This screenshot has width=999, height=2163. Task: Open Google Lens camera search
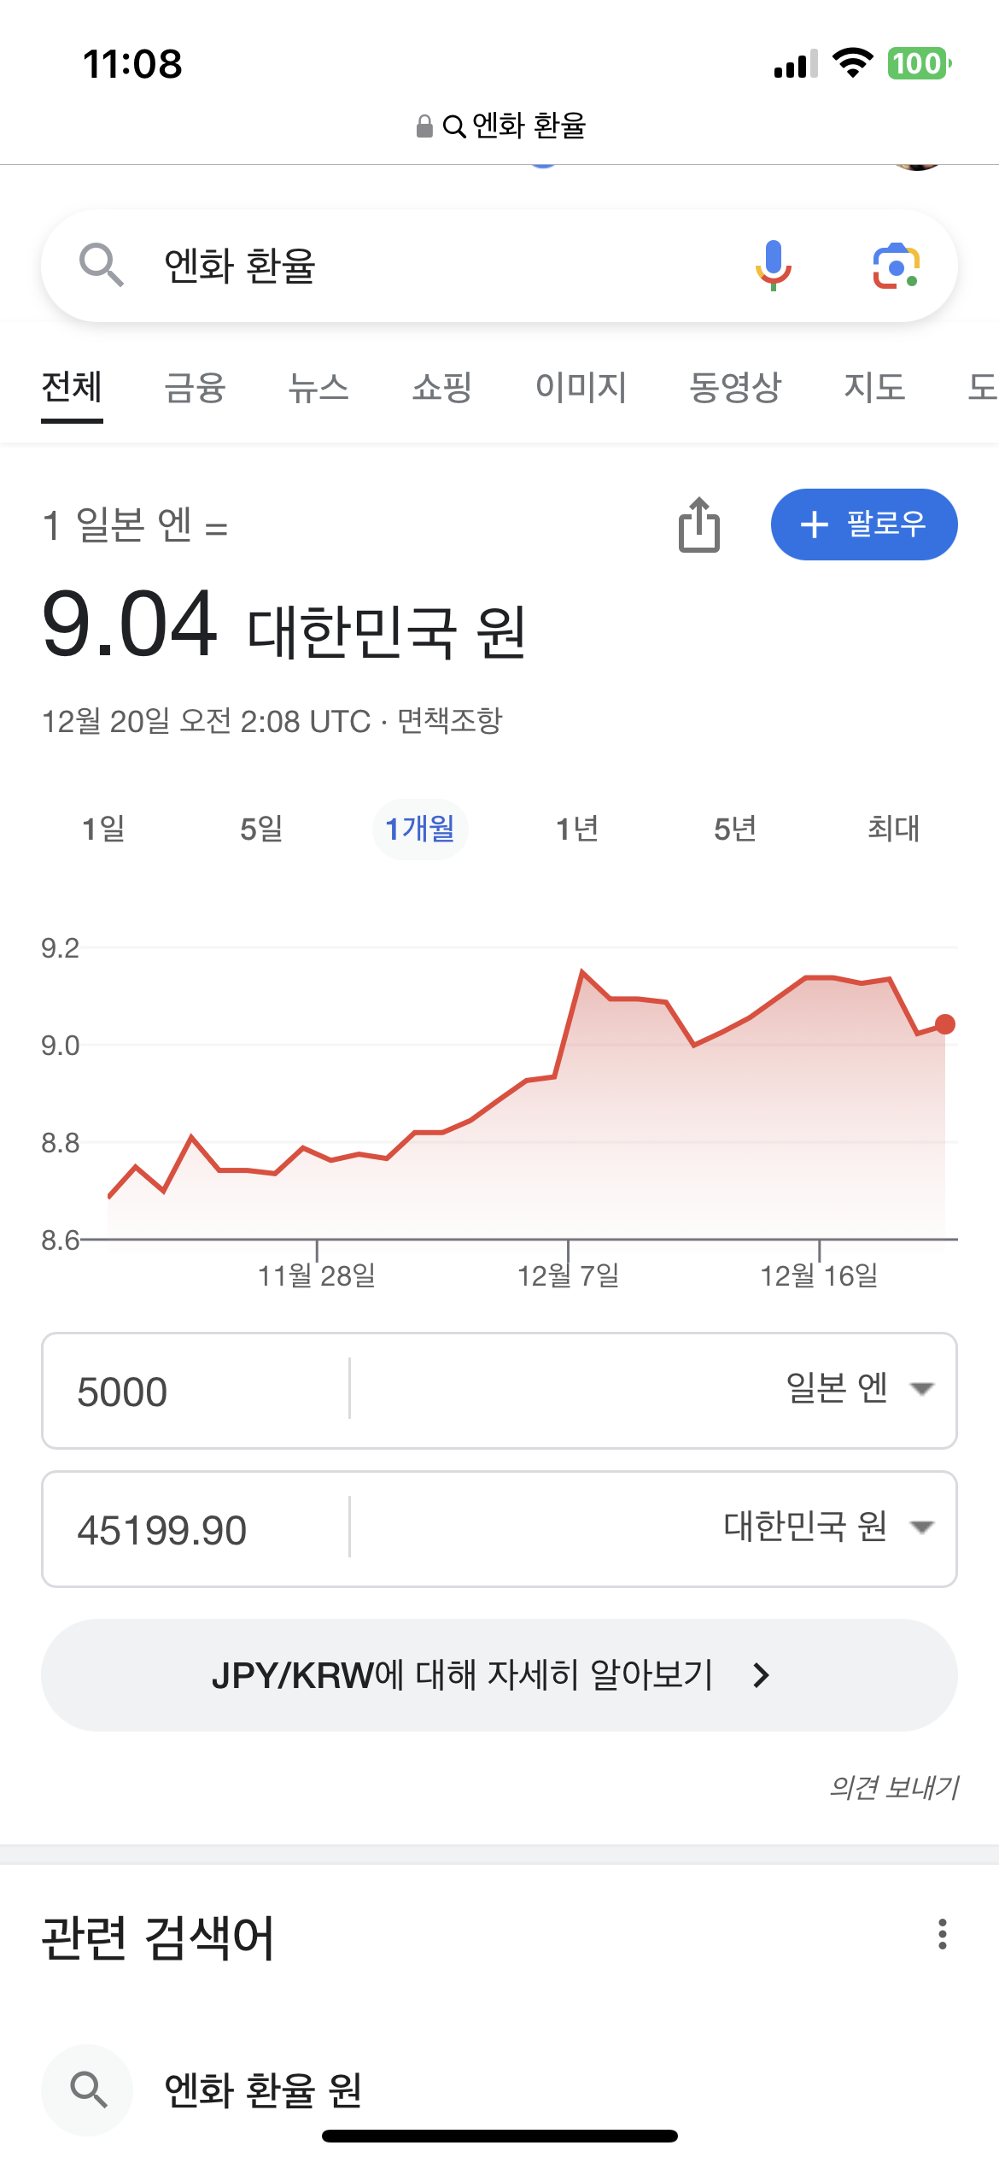pos(896,266)
